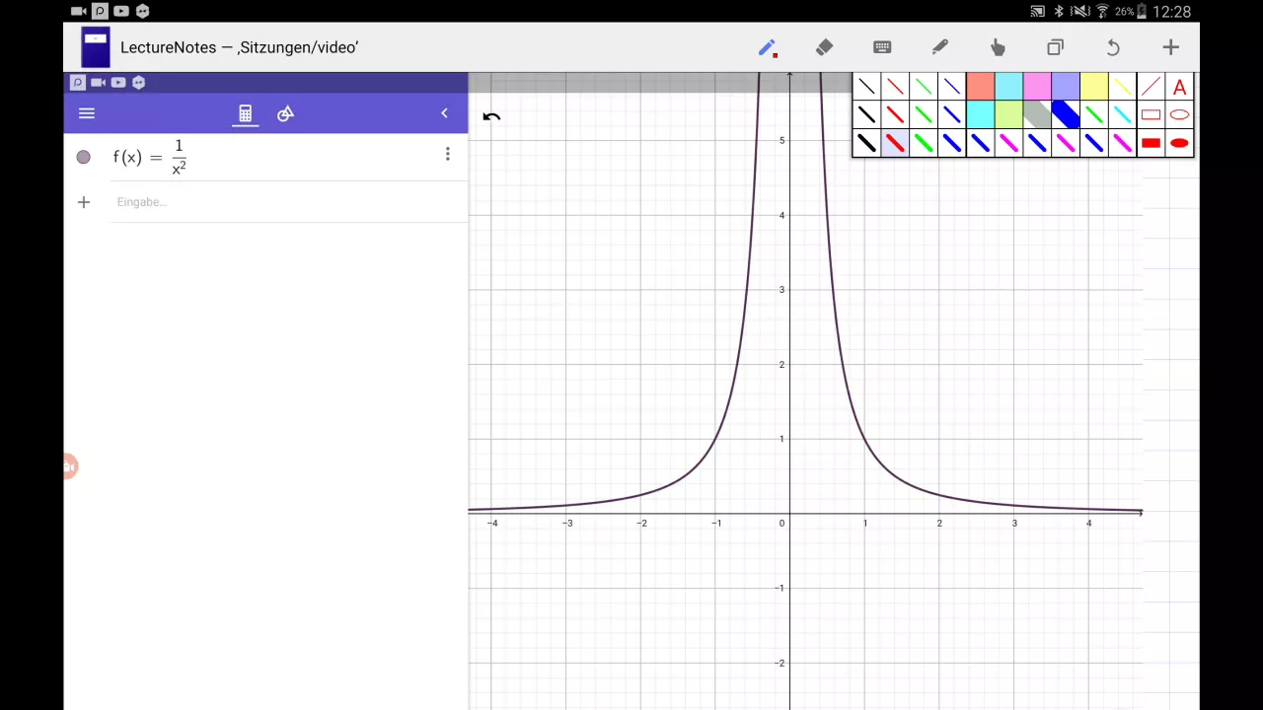Select the outlined ellipse shape tool
Screen dimensions: 1263x710
[1179, 115]
